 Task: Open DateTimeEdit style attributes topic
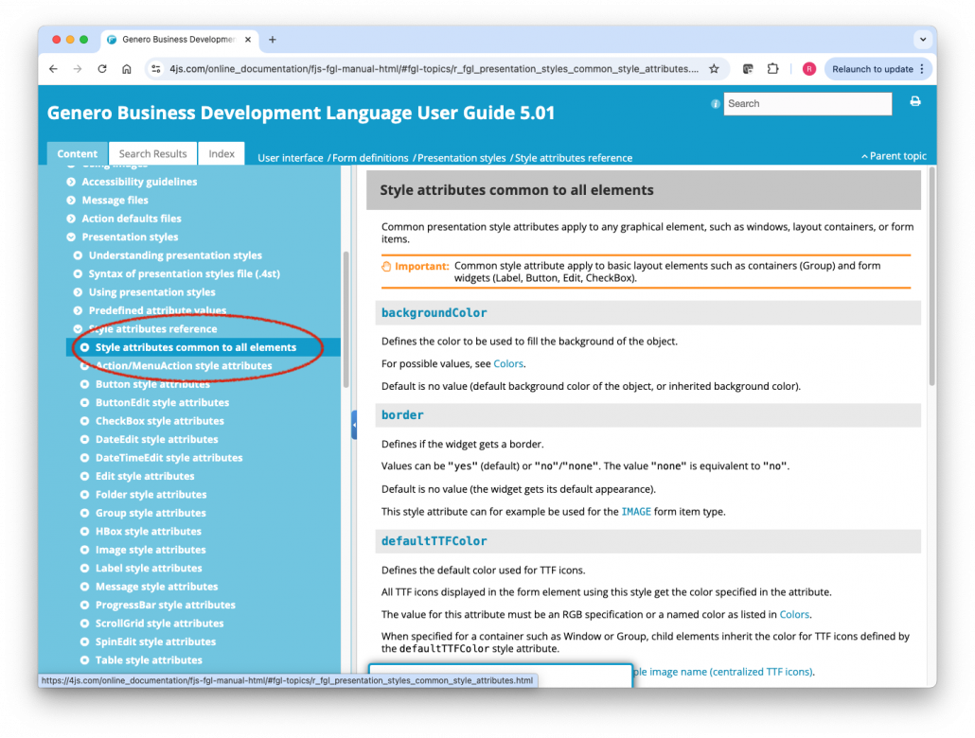[169, 458]
